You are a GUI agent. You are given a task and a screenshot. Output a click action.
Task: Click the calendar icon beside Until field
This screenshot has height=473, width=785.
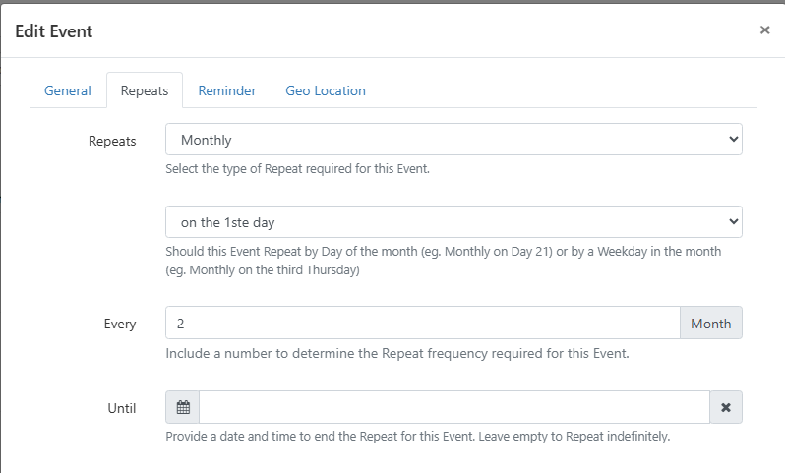183,407
